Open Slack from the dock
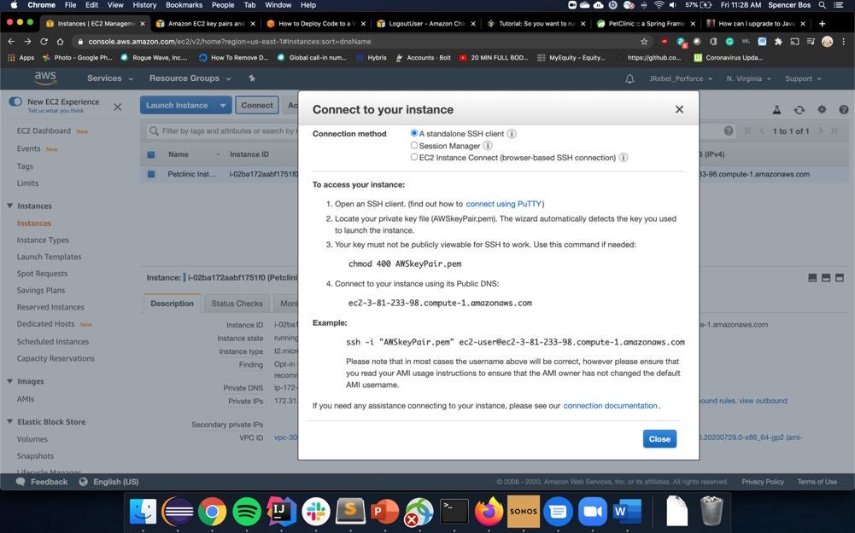The image size is (855, 533). click(x=316, y=511)
